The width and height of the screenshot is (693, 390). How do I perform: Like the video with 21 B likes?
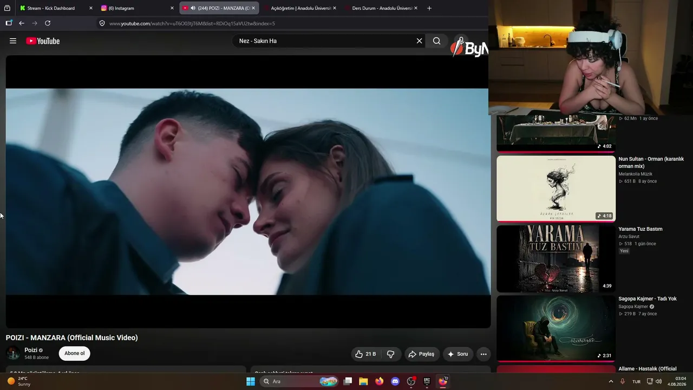tap(365, 354)
